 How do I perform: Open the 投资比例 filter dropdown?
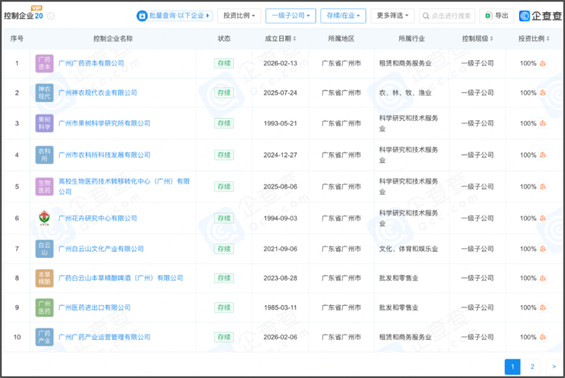[239, 16]
